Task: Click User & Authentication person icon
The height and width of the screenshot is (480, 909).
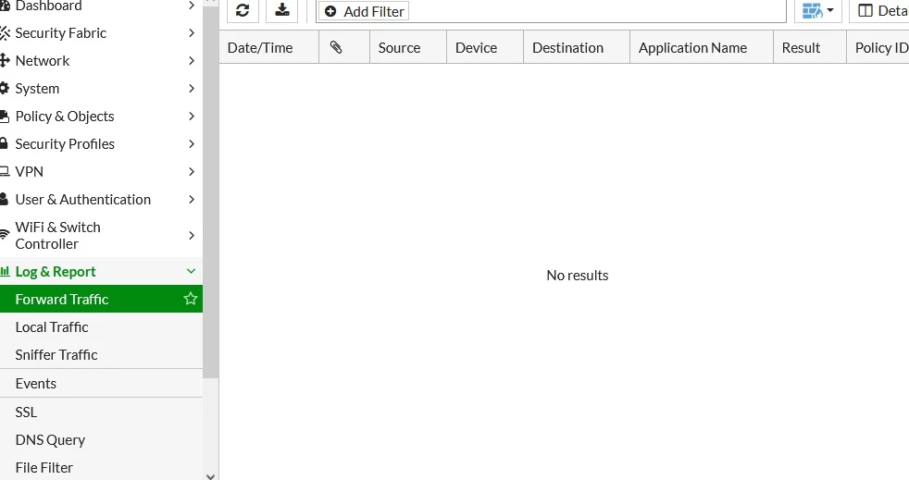Action: point(4,199)
